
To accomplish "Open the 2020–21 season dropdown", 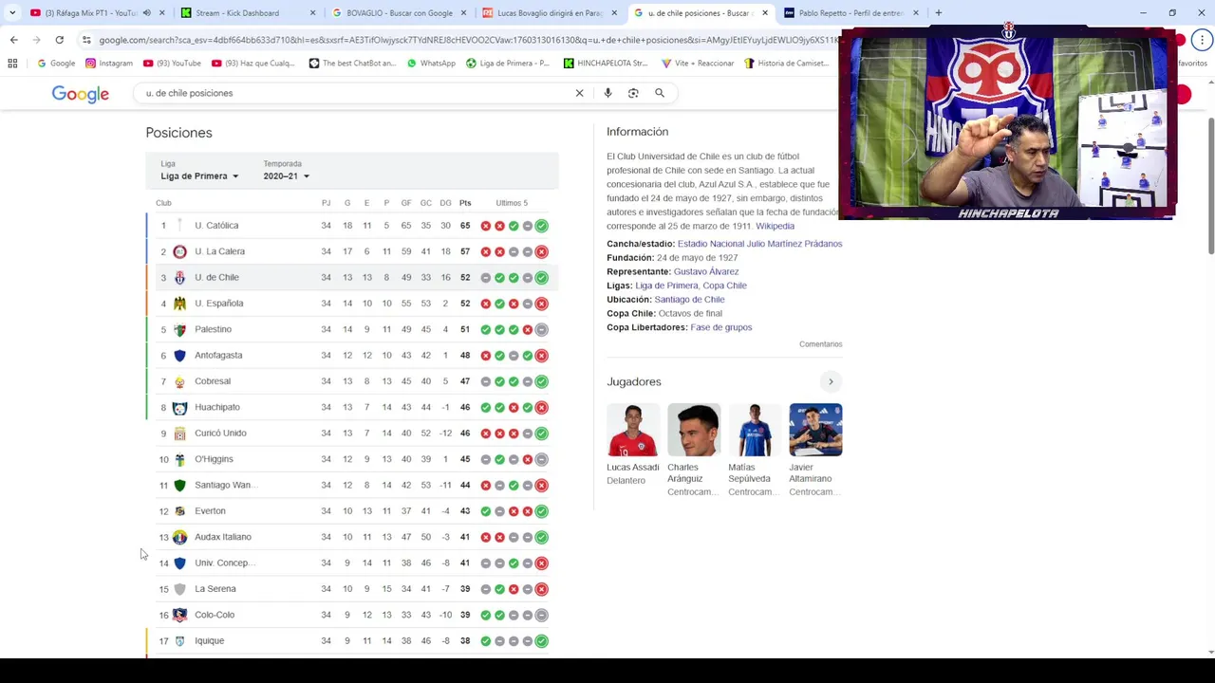I will click(x=286, y=176).
